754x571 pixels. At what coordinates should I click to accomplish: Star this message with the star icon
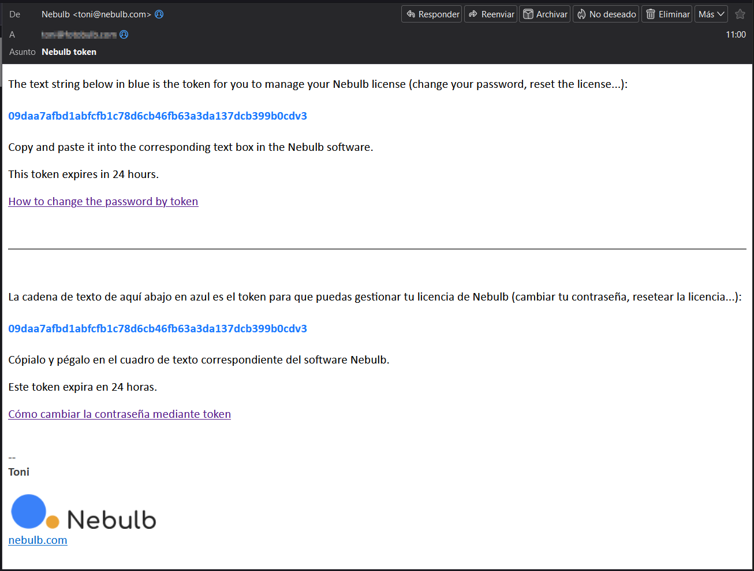coord(740,14)
